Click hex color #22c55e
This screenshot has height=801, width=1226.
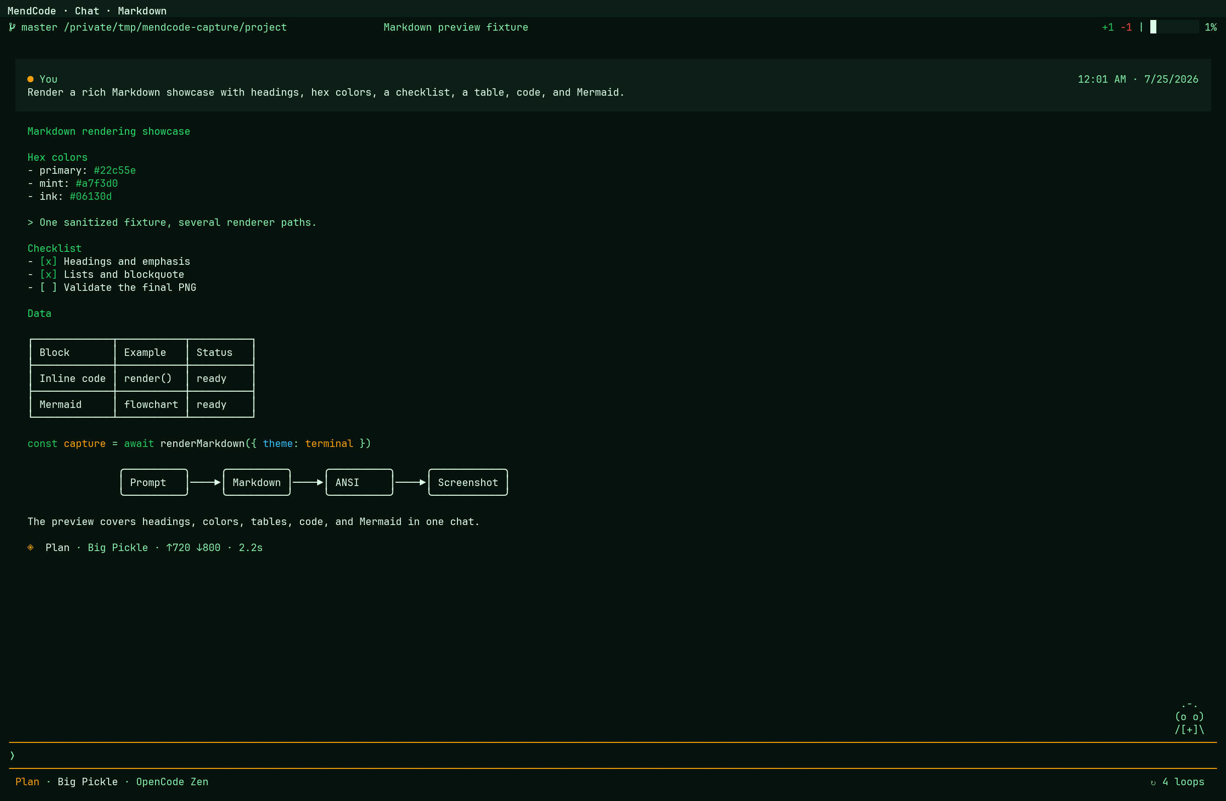pos(115,170)
